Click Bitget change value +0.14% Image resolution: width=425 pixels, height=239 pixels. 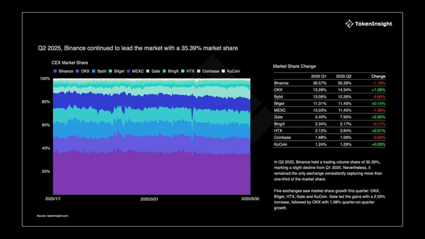(378, 104)
